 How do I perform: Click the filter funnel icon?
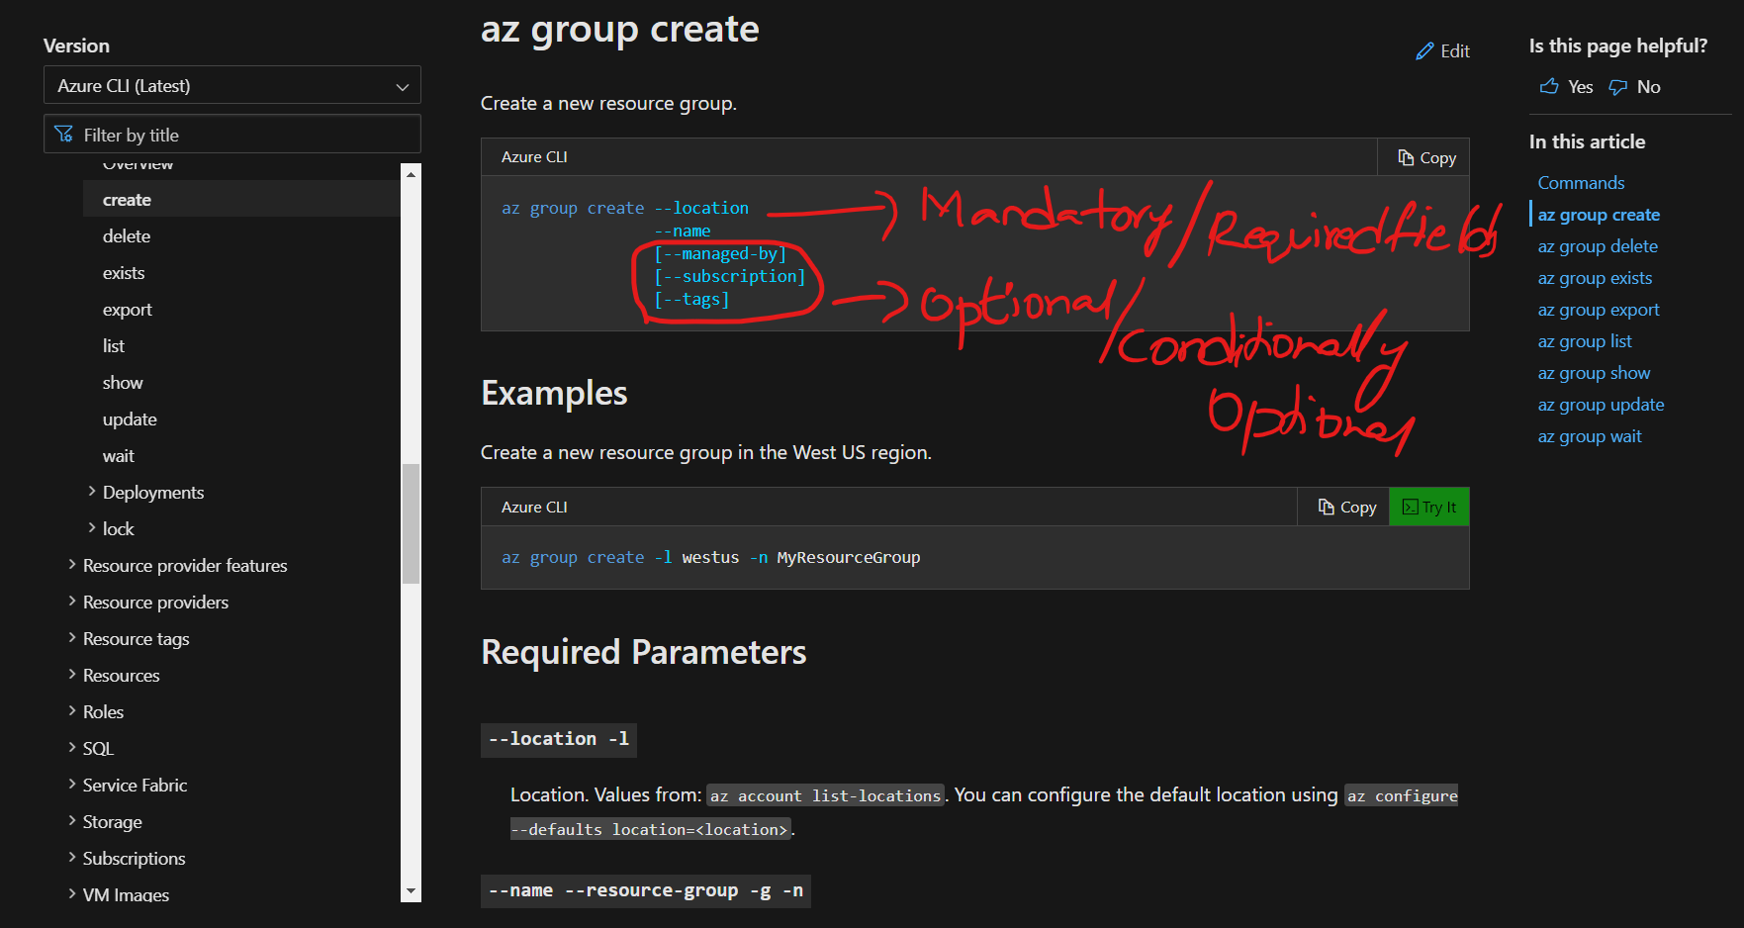pos(64,135)
